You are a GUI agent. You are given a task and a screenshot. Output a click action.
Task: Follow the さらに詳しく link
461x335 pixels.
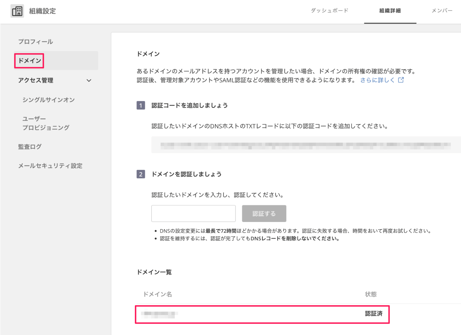[x=377, y=80]
